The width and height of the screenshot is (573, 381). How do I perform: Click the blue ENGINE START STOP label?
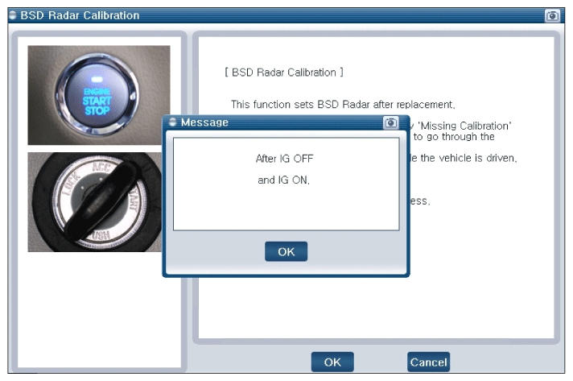click(x=97, y=101)
